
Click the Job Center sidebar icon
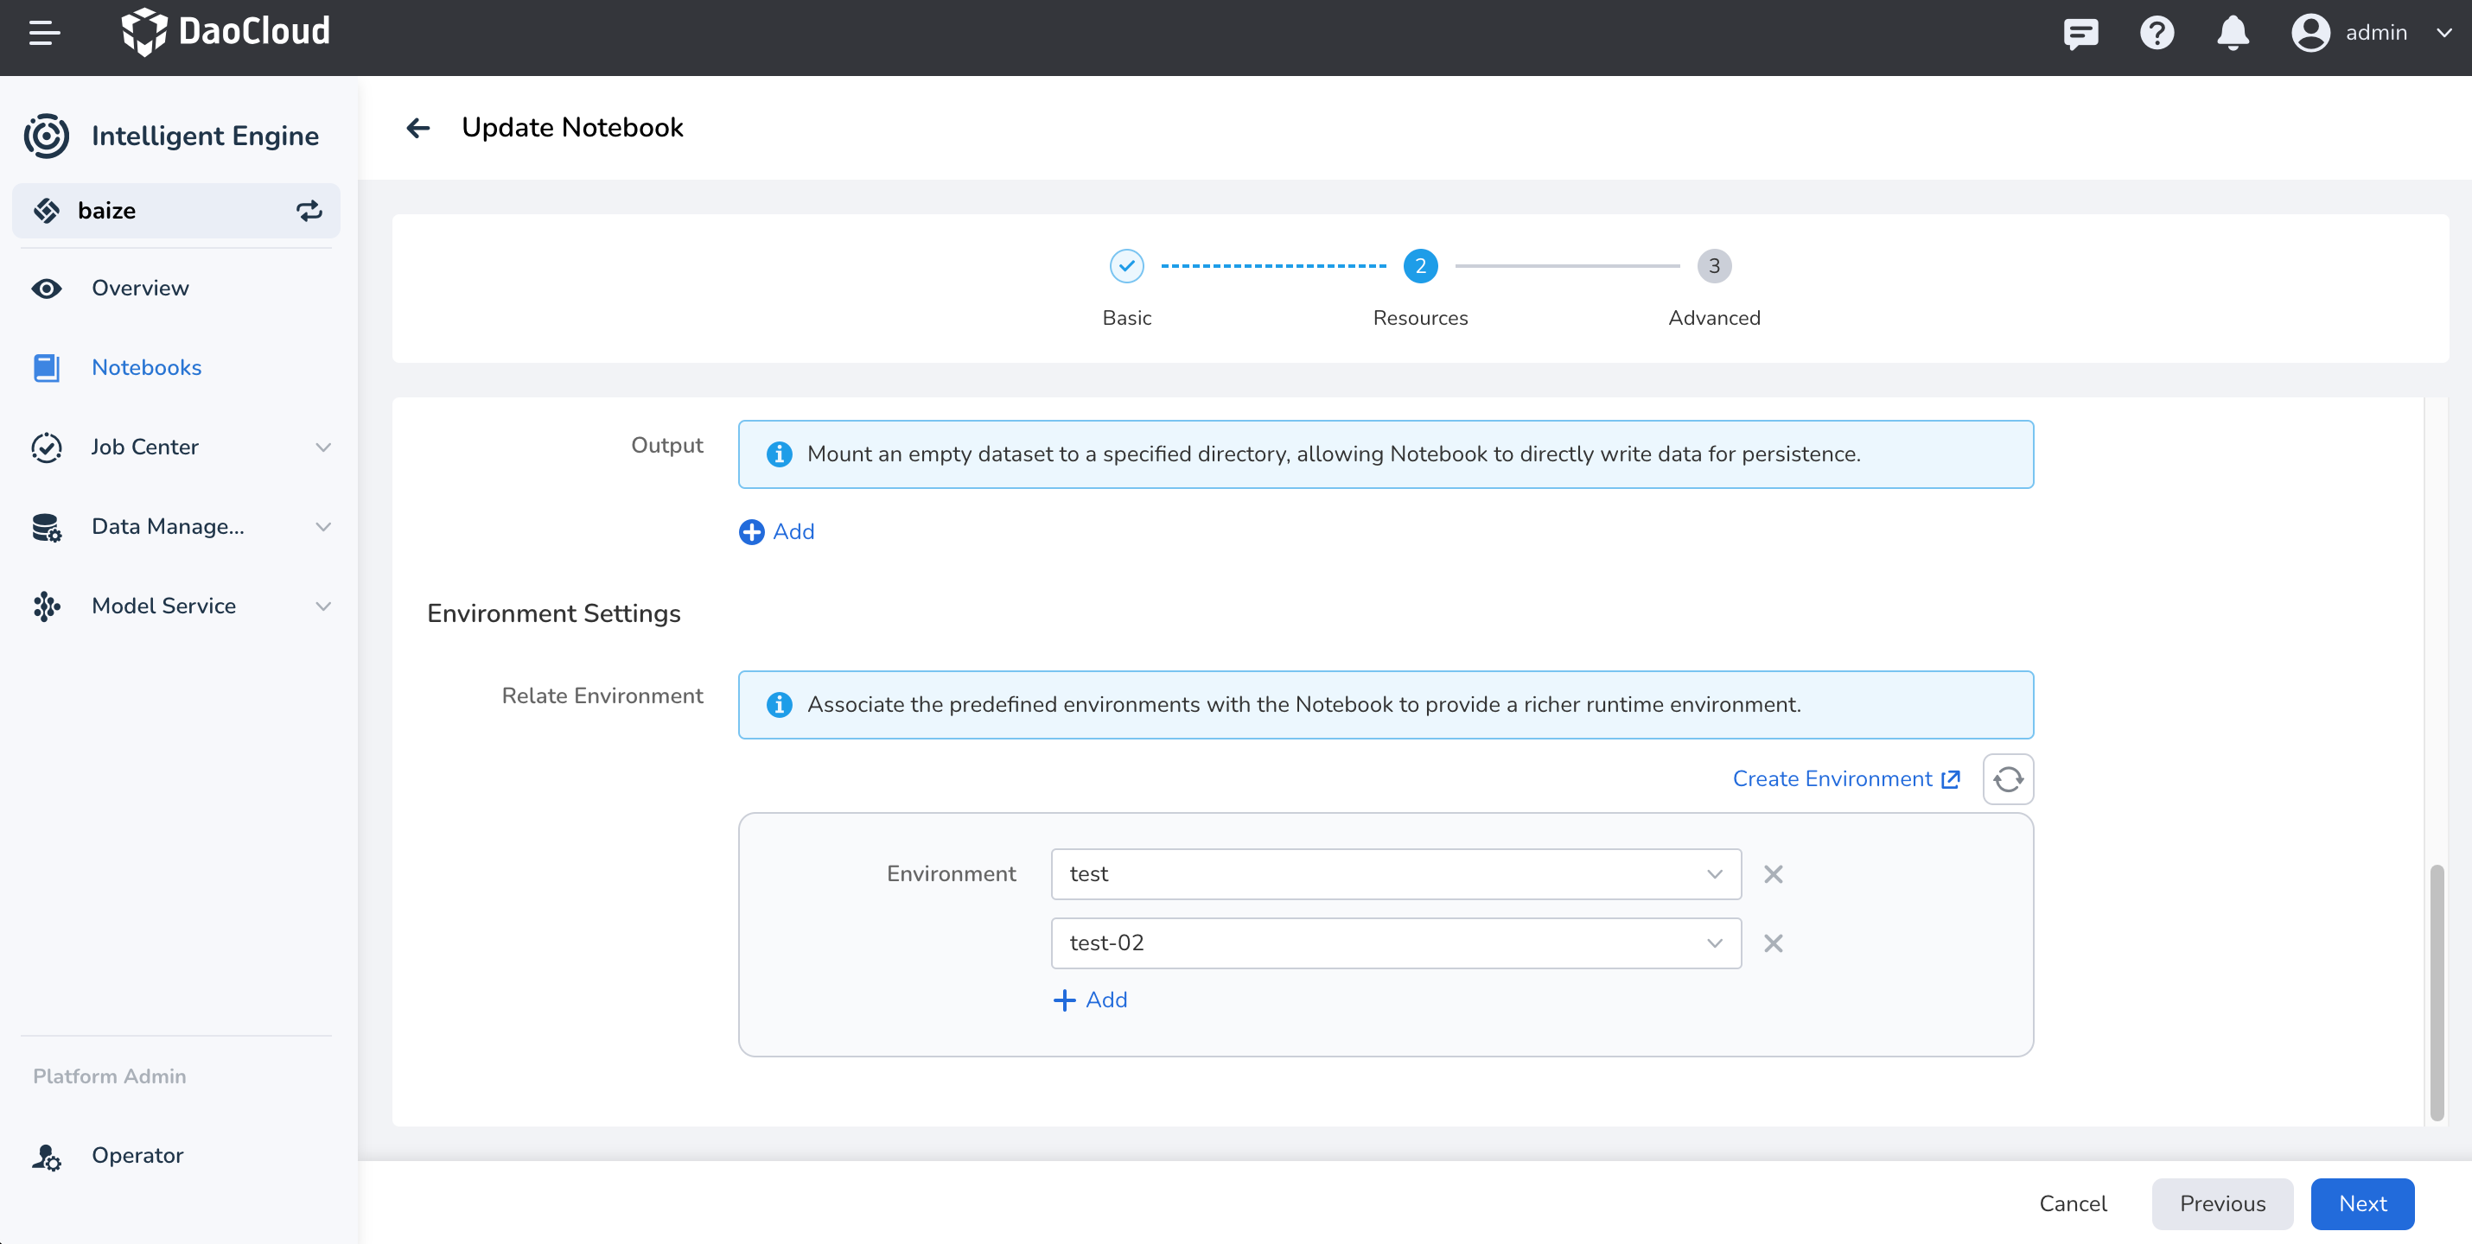(46, 446)
